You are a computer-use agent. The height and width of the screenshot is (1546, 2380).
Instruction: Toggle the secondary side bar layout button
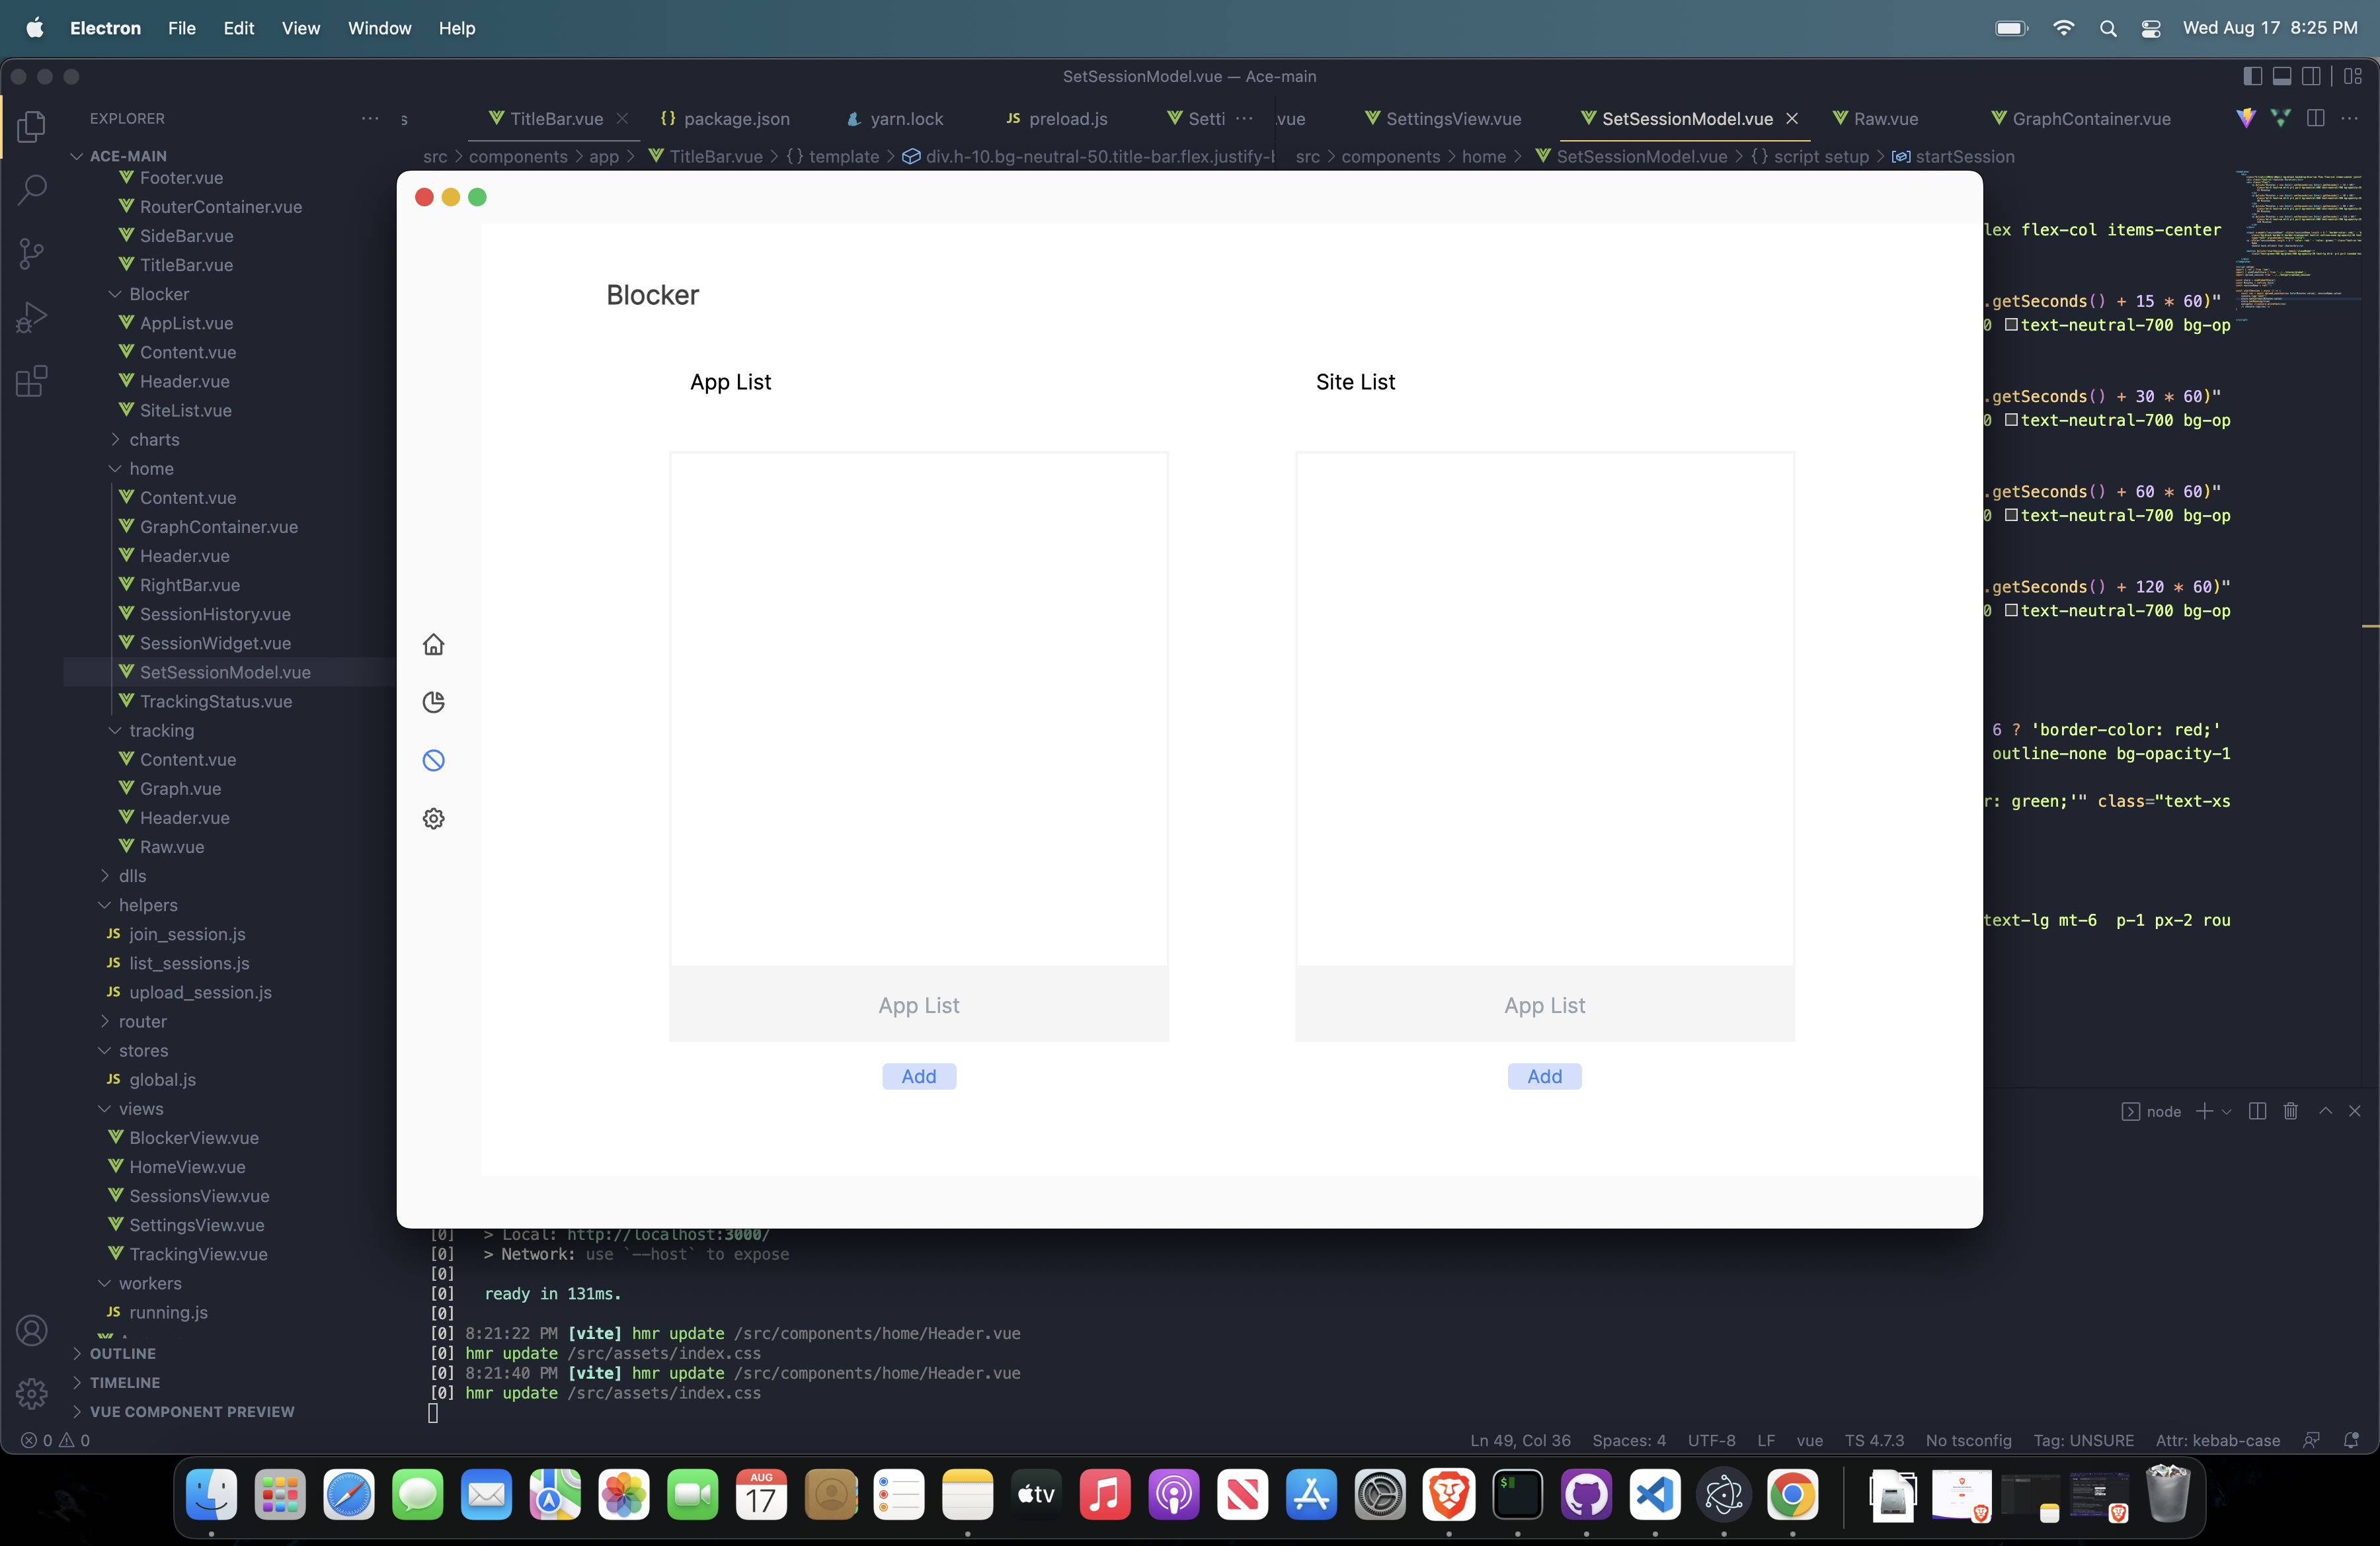click(2311, 76)
